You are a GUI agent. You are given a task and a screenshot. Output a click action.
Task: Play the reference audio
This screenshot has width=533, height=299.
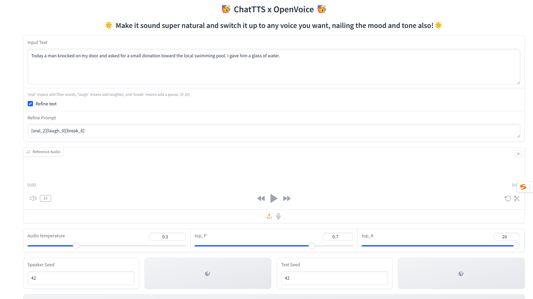pos(274,198)
